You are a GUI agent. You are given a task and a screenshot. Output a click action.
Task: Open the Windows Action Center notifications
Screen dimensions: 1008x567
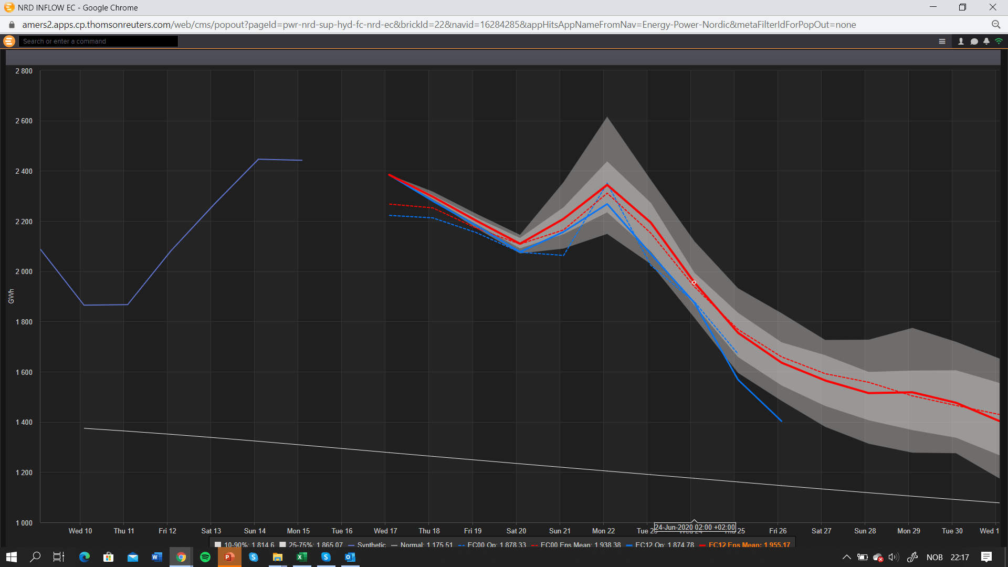coord(986,557)
